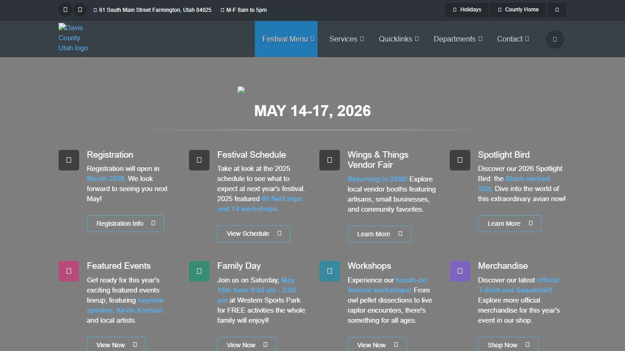
Task: Click the icon box beside Wings & Things
Action: tap(329, 160)
